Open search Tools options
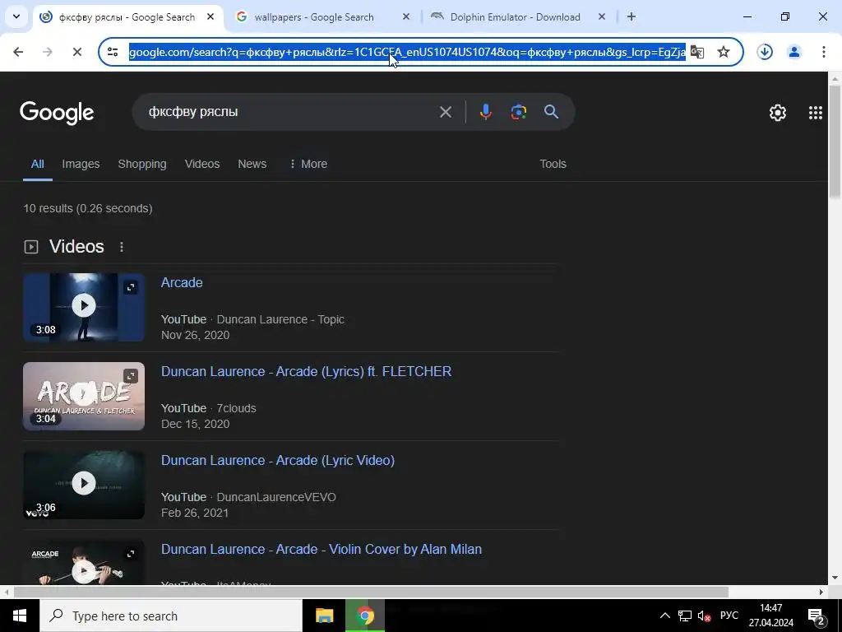The image size is (842, 632). coord(553,164)
